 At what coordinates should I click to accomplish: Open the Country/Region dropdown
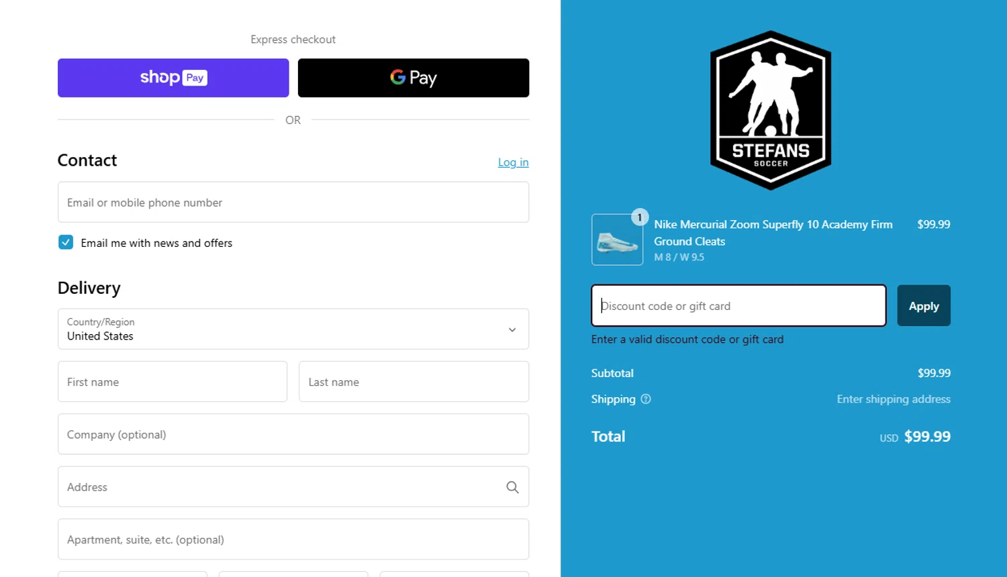click(x=293, y=329)
